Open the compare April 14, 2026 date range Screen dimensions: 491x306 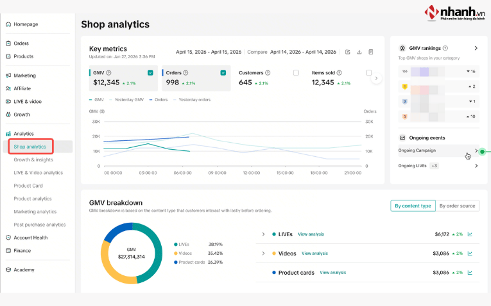pos(303,52)
